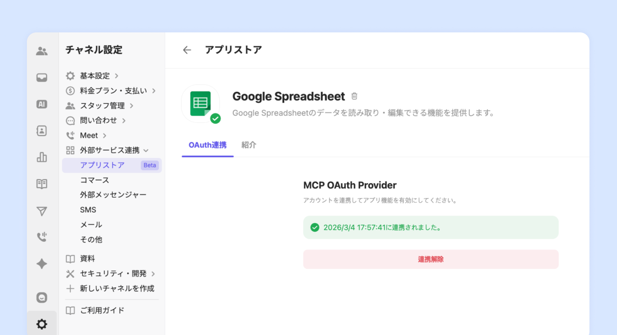
Task: Open the sparkle star icon in left rail
Action: 42,263
